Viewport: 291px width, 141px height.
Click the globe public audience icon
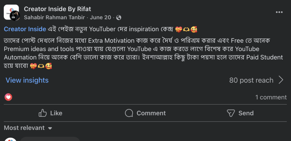[119, 18]
